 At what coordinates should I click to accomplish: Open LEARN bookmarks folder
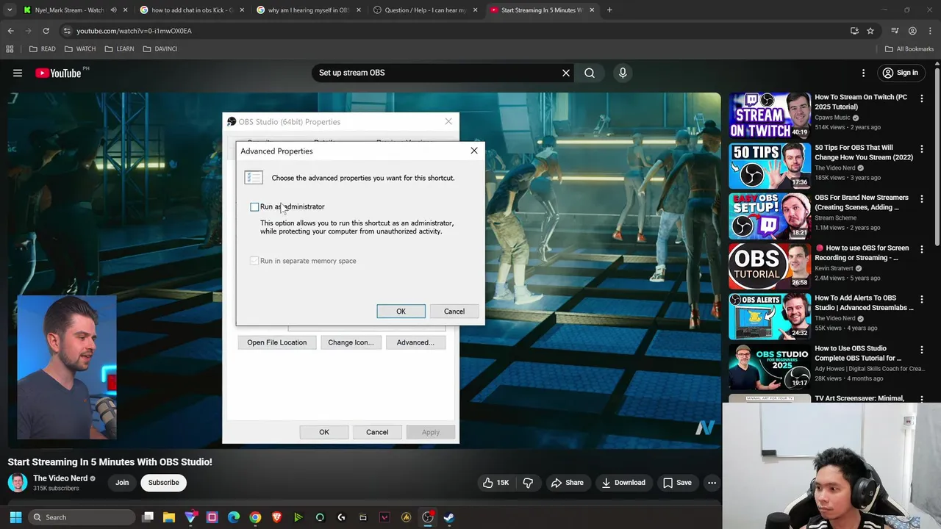pyautogui.click(x=119, y=48)
